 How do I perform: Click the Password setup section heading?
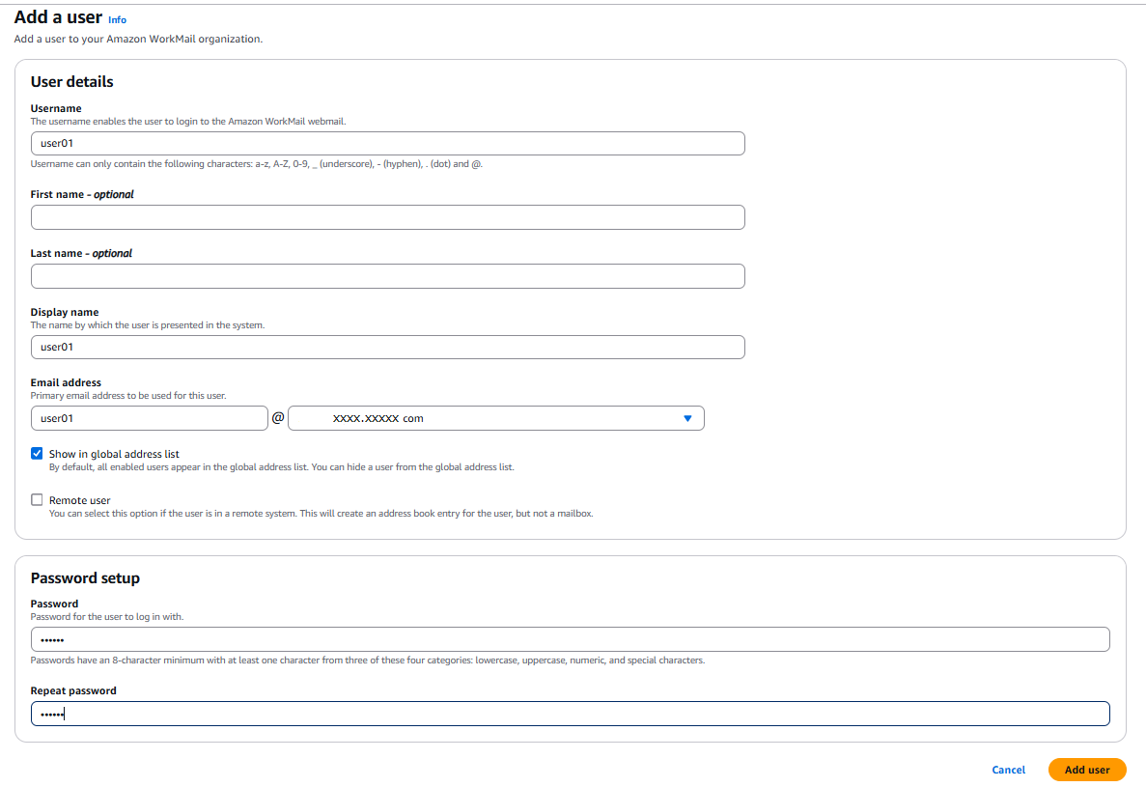point(85,578)
